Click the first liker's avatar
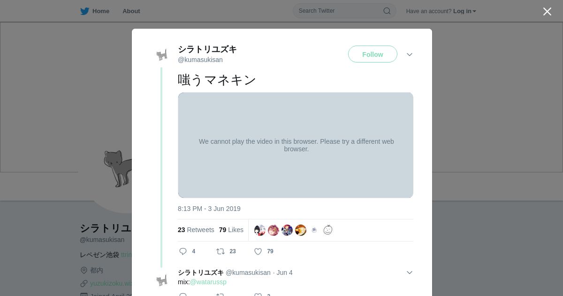Viewport: 563px width, 296px height. 260,230
